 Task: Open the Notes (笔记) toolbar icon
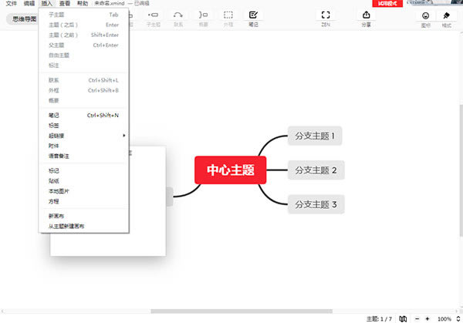point(254,15)
